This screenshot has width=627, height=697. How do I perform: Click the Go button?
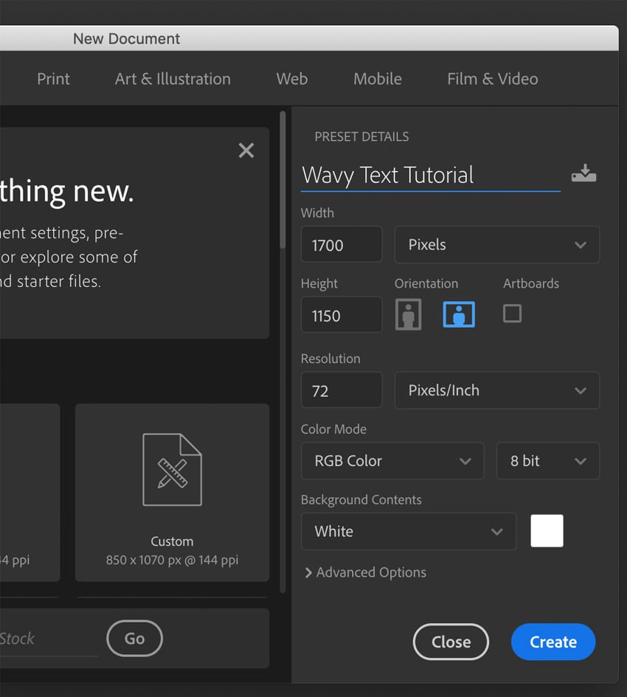pos(135,638)
